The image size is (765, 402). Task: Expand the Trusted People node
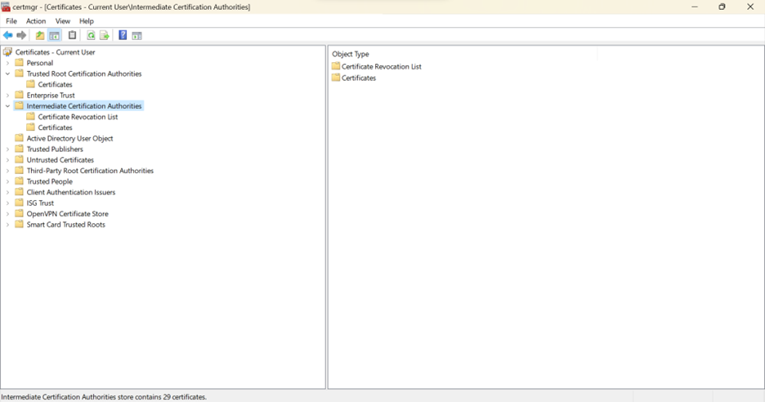tap(7, 181)
